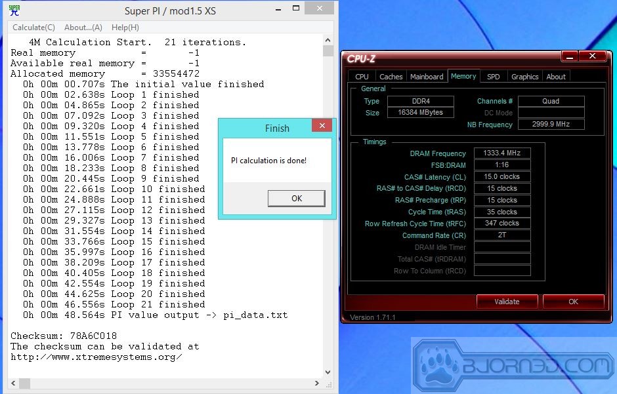Click the Loop 10 finished line

point(114,189)
